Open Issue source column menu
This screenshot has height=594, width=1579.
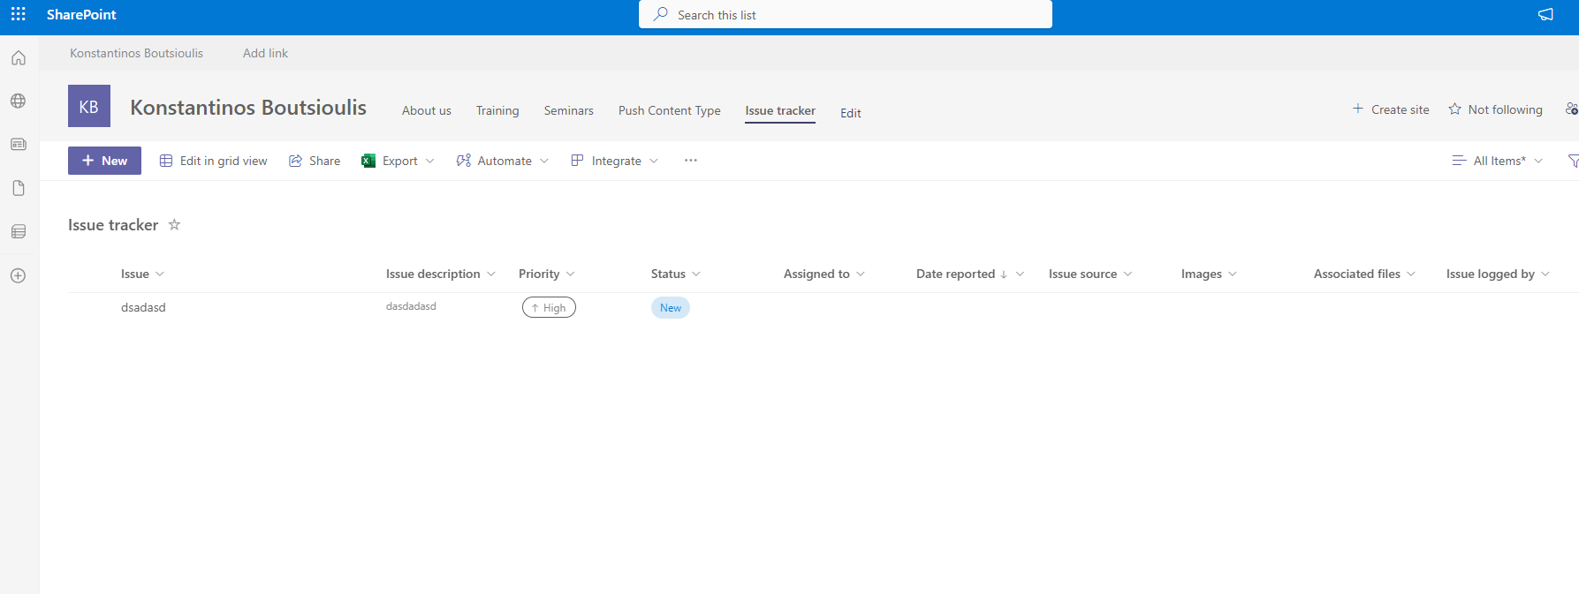1090,274
